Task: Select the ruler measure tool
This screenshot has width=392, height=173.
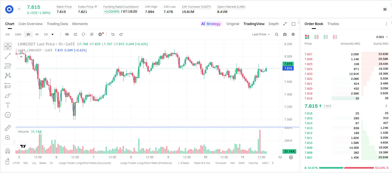Action: 8,128
